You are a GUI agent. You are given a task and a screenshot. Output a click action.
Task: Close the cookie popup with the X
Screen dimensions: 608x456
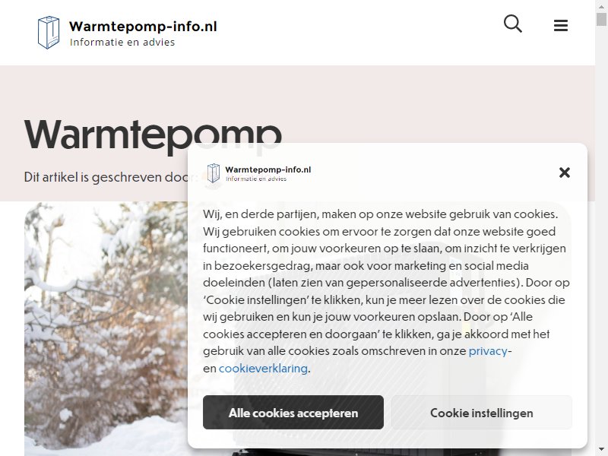pyautogui.click(x=565, y=173)
